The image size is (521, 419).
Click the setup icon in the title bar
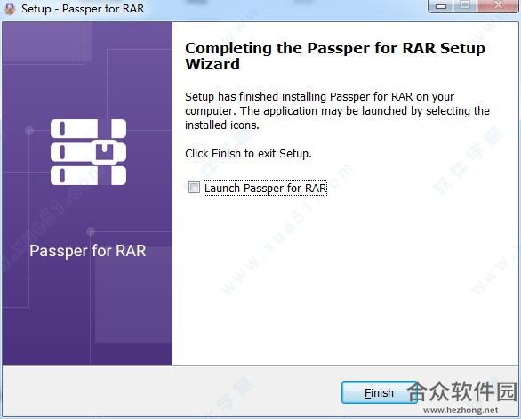pyautogui.click(x=10, y=8)
